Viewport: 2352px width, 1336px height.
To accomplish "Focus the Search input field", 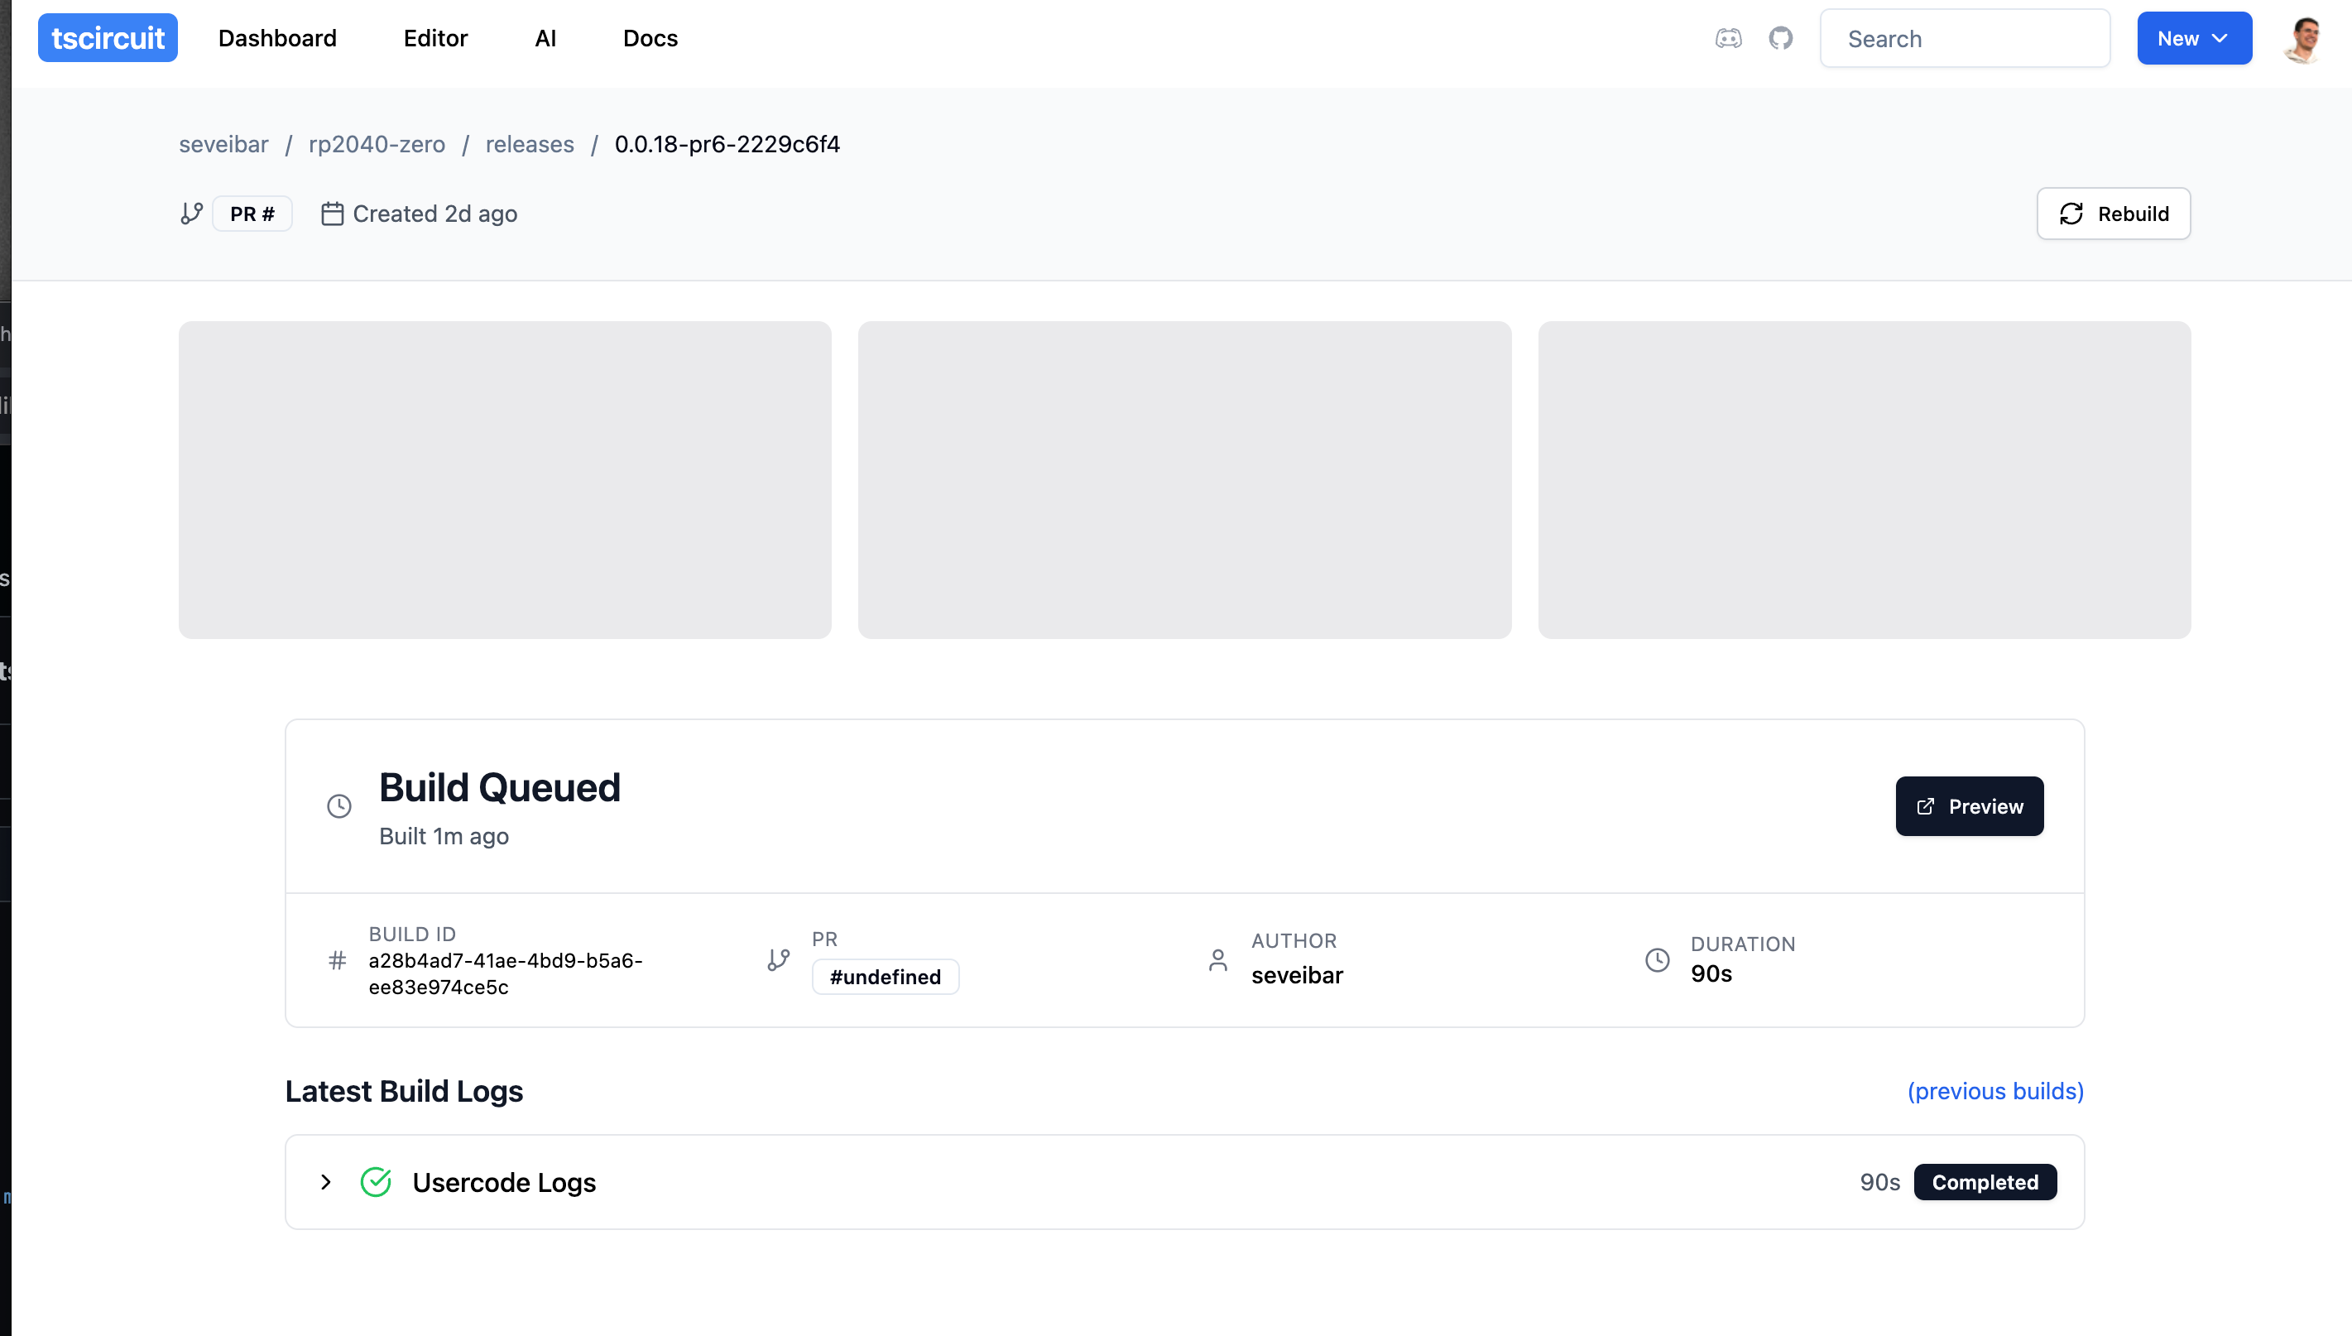I will (x=1965, y=39).
